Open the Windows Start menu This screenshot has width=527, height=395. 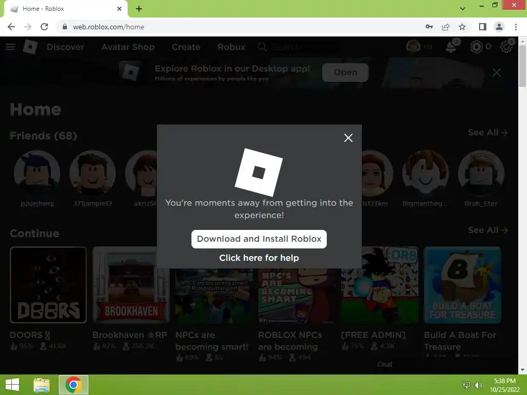[12, 385]
